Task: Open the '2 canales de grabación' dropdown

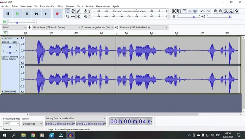Action: point(97,27)
